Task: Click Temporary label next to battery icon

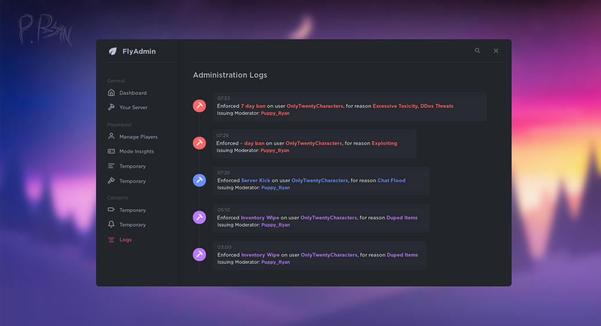Action: tap(132, 210)
